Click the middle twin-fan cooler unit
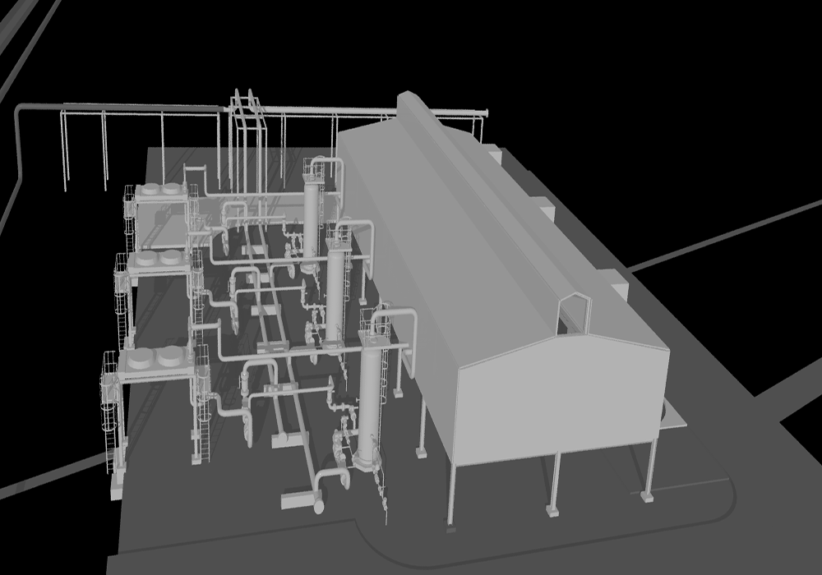Screen dimensions: 822x575 [158, 258]
